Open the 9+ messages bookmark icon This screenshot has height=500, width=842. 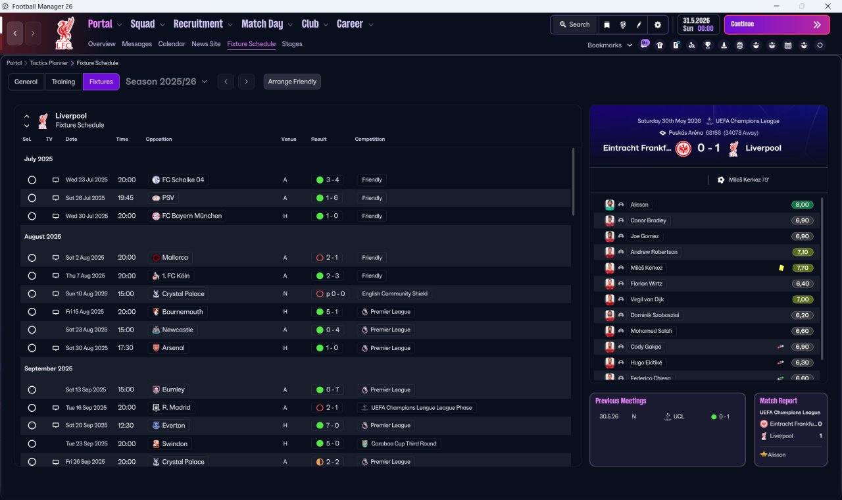pyautogui.click(x=645, y=44)
